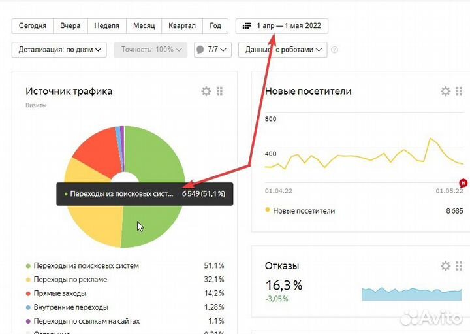Open the Источник трафика widget title
Viewport: 470px width, 334px height.
(69, 91)
